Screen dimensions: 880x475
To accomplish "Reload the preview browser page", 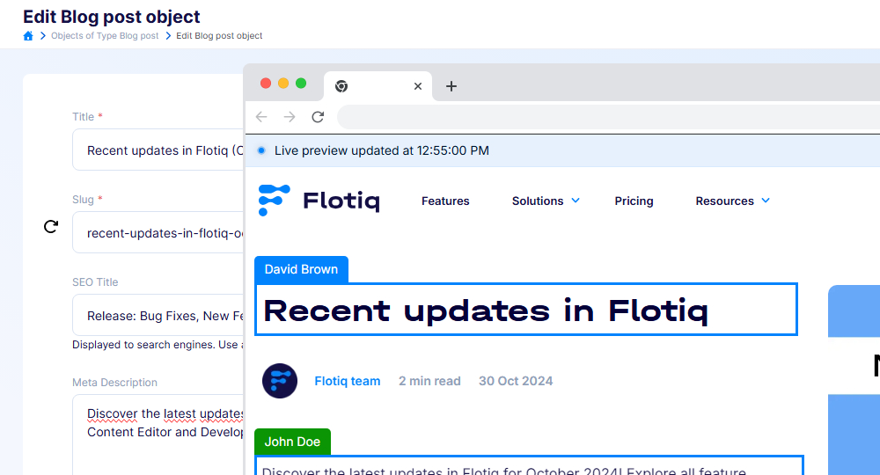I will click(319, 117).
